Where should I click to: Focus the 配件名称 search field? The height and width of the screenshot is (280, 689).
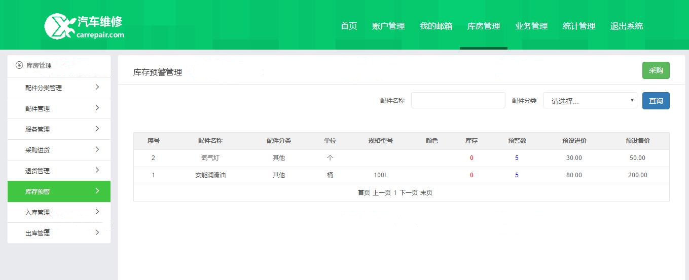coord(458,101)
